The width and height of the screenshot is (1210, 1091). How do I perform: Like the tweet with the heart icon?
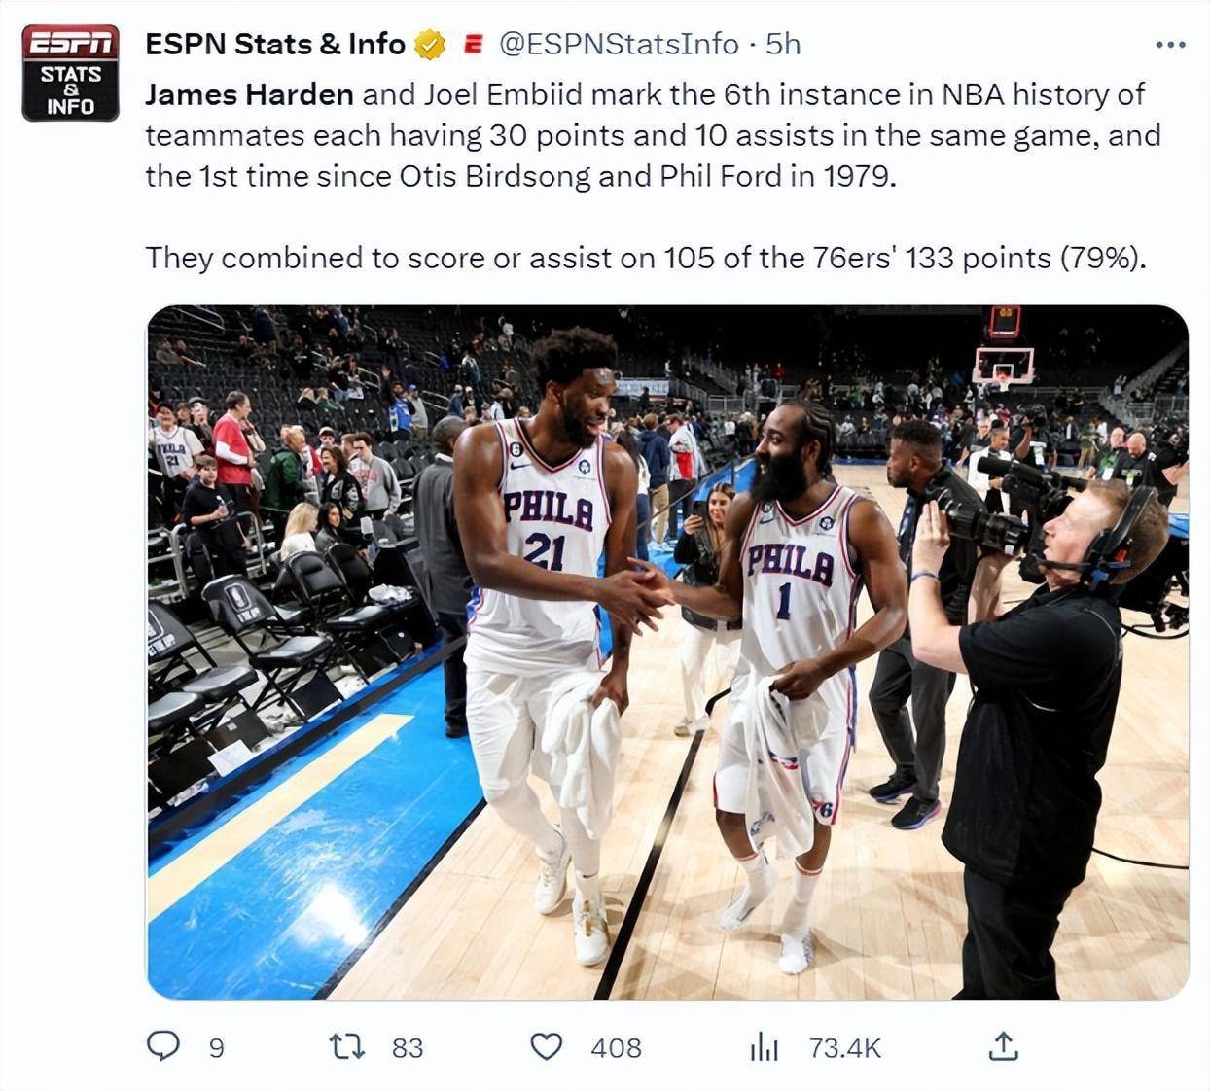546,1046
